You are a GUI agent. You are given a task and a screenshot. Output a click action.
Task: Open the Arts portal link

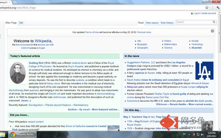[x=139, y=41]
